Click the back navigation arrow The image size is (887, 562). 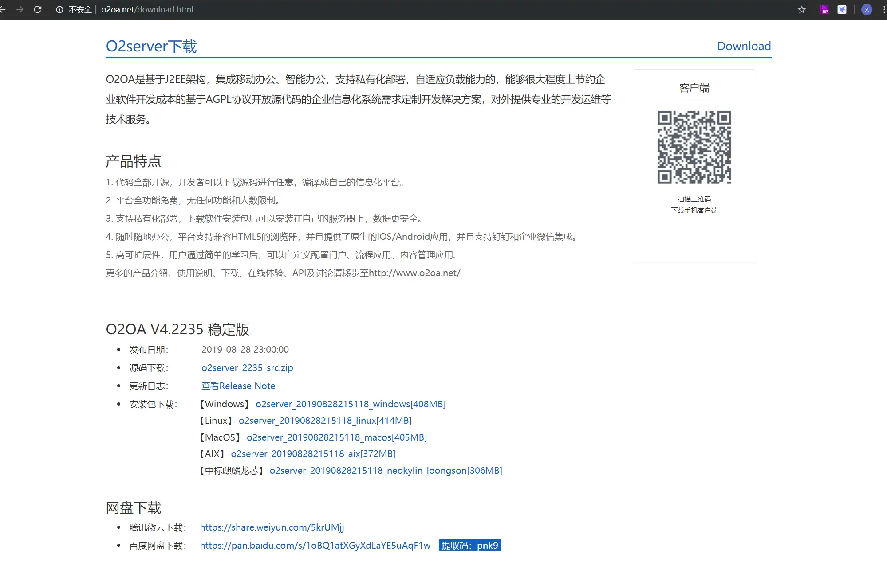tap(3, 9)
